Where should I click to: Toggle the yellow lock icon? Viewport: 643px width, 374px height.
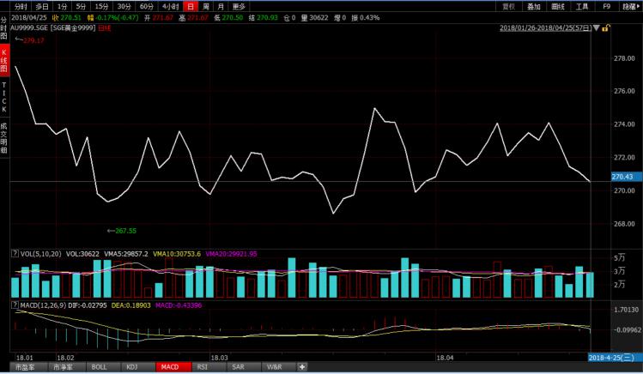pos(606,27)
